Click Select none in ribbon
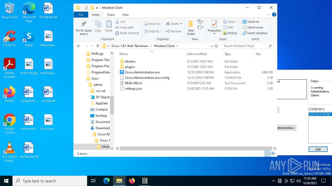This screenshot has height=186, width=332. tap(253, 27)
